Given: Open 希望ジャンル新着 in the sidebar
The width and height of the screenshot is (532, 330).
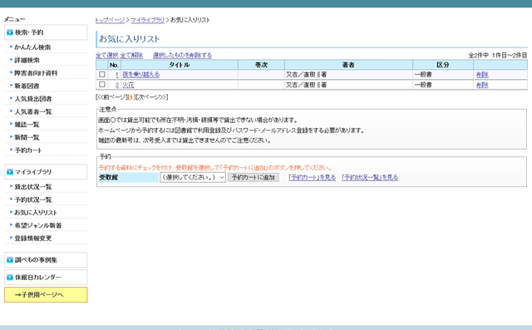Looking at the screenshot, I should [x=38, y=225].
